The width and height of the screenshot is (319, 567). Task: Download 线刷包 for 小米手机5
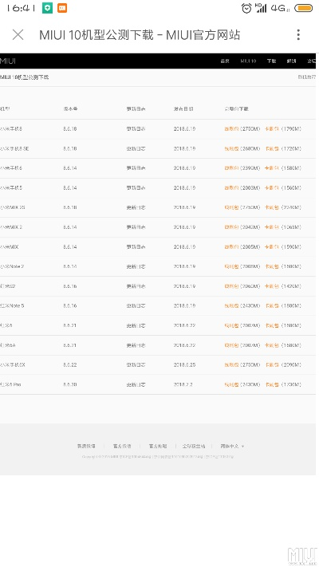pos(231,187)
